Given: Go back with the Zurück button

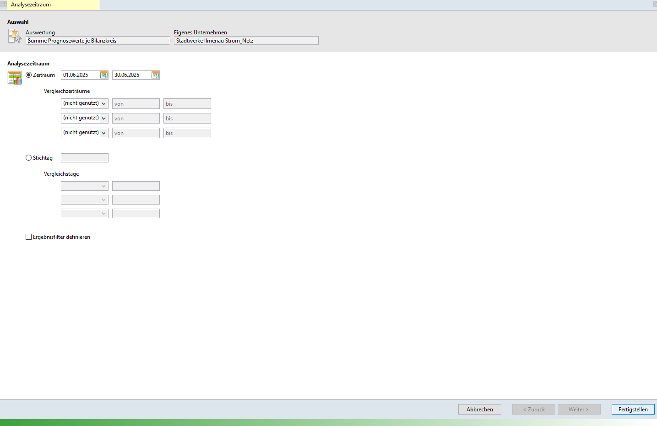Looking at the screenshot, I should tap(533, 410).
